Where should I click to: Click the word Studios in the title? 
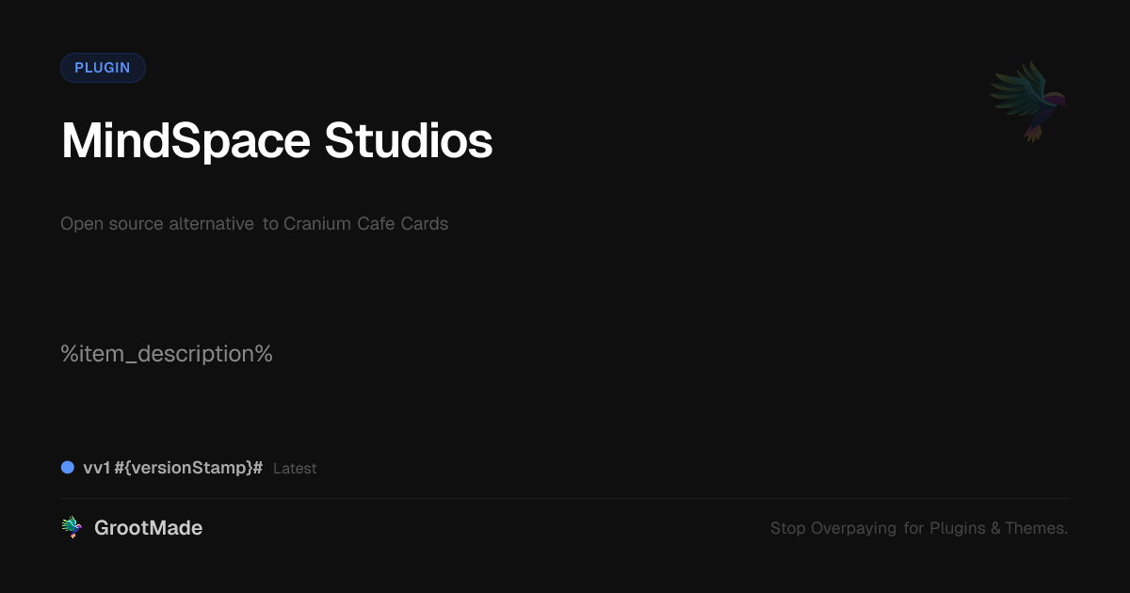(x=409, y=141)
